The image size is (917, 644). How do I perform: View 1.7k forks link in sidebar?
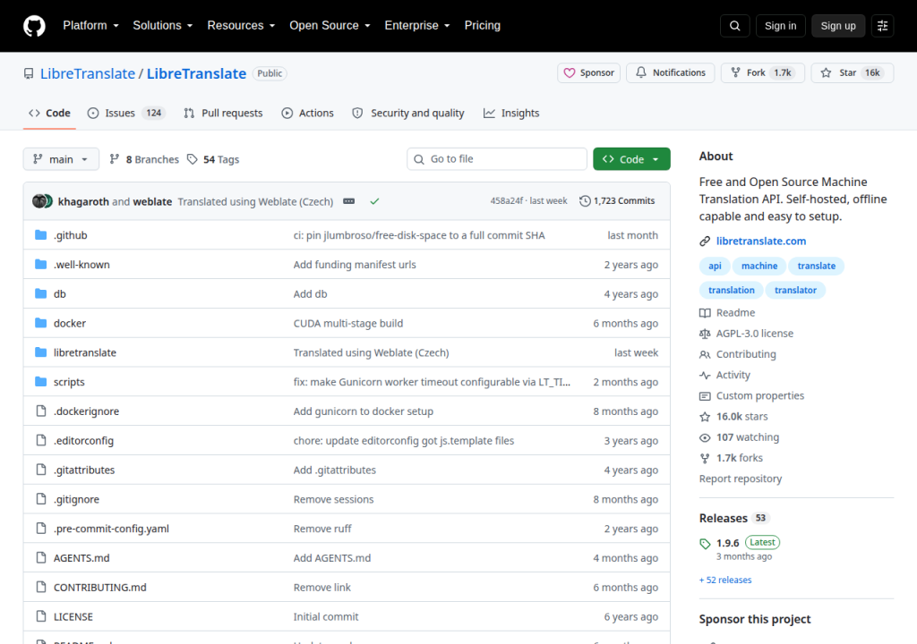[731, 458]
